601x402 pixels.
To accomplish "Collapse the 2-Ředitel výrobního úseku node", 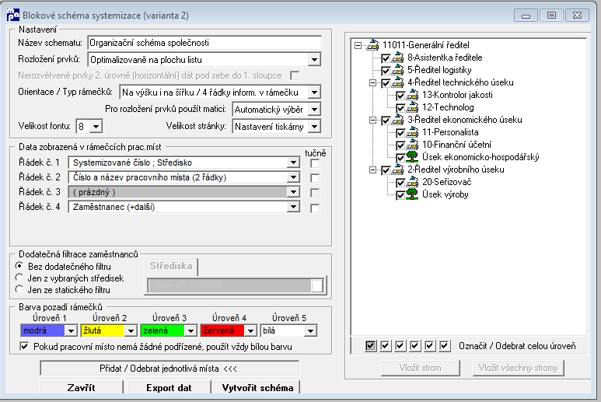I will coord(372,170).
